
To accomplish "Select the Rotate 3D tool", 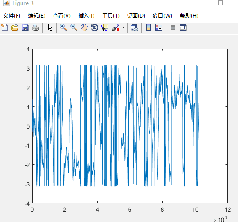I will point(94,27).
